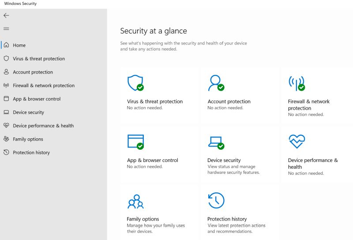Click the Account protection person icon in sidebar
The height and width of the screenshot is (240, 353).
coord(6,72)
